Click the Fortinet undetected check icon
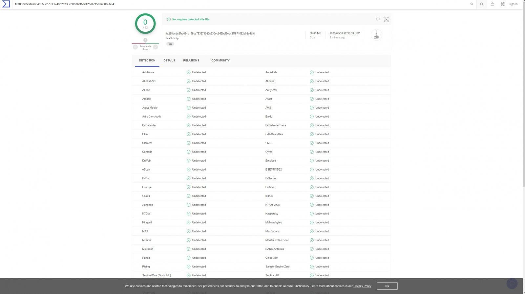The height and width of the screenshot is (294, 525). click(312, 187)
